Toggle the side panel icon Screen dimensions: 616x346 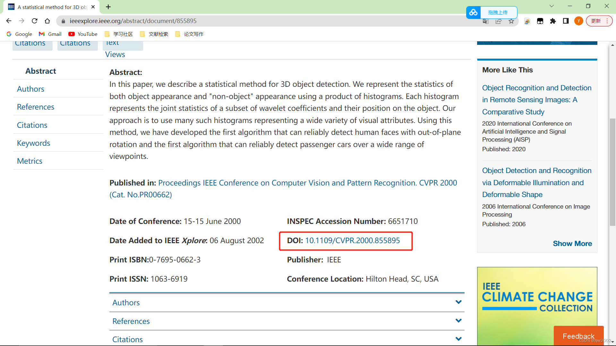[x=566, y=21]
